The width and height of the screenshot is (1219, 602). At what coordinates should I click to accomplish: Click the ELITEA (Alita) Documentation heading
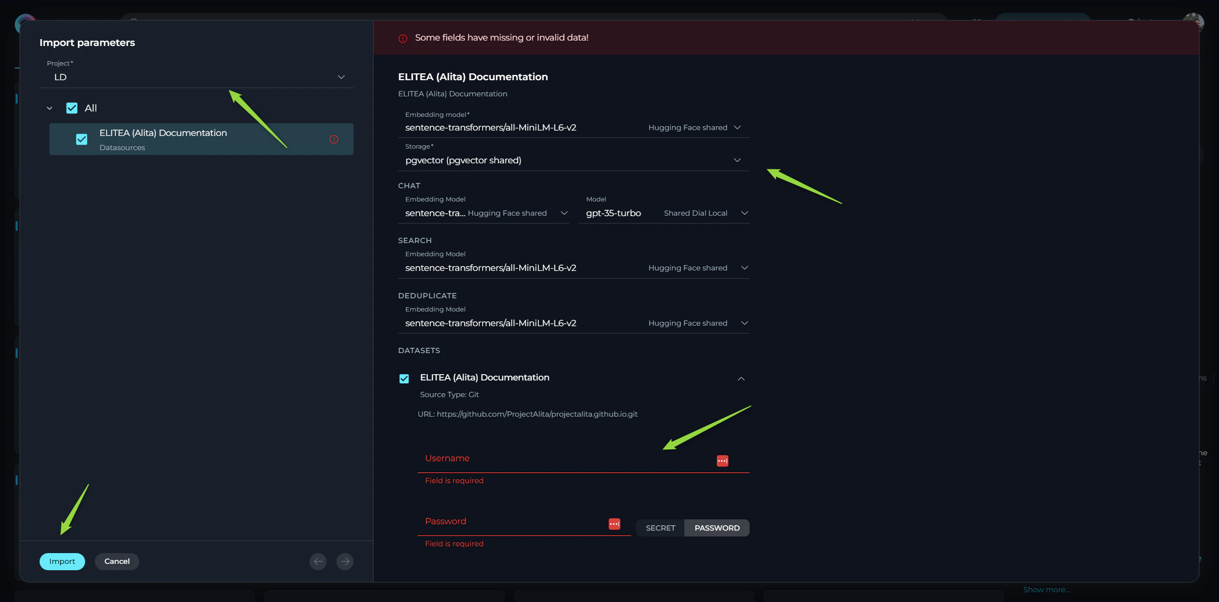[x=473, y=77]
